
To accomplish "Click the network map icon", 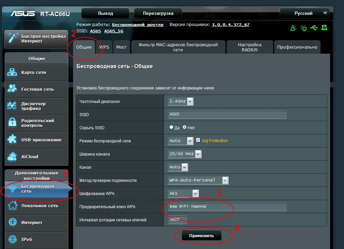I will (x=12, y=72).
